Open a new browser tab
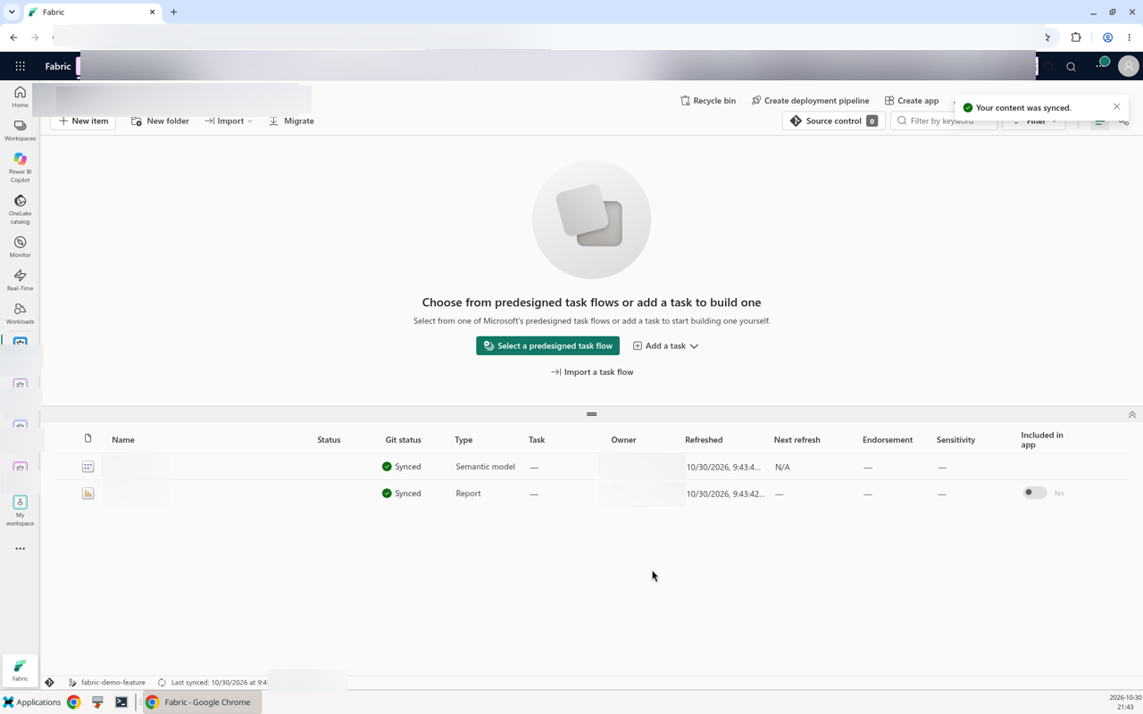1143x714 pixels. click(x=173, y=12)
